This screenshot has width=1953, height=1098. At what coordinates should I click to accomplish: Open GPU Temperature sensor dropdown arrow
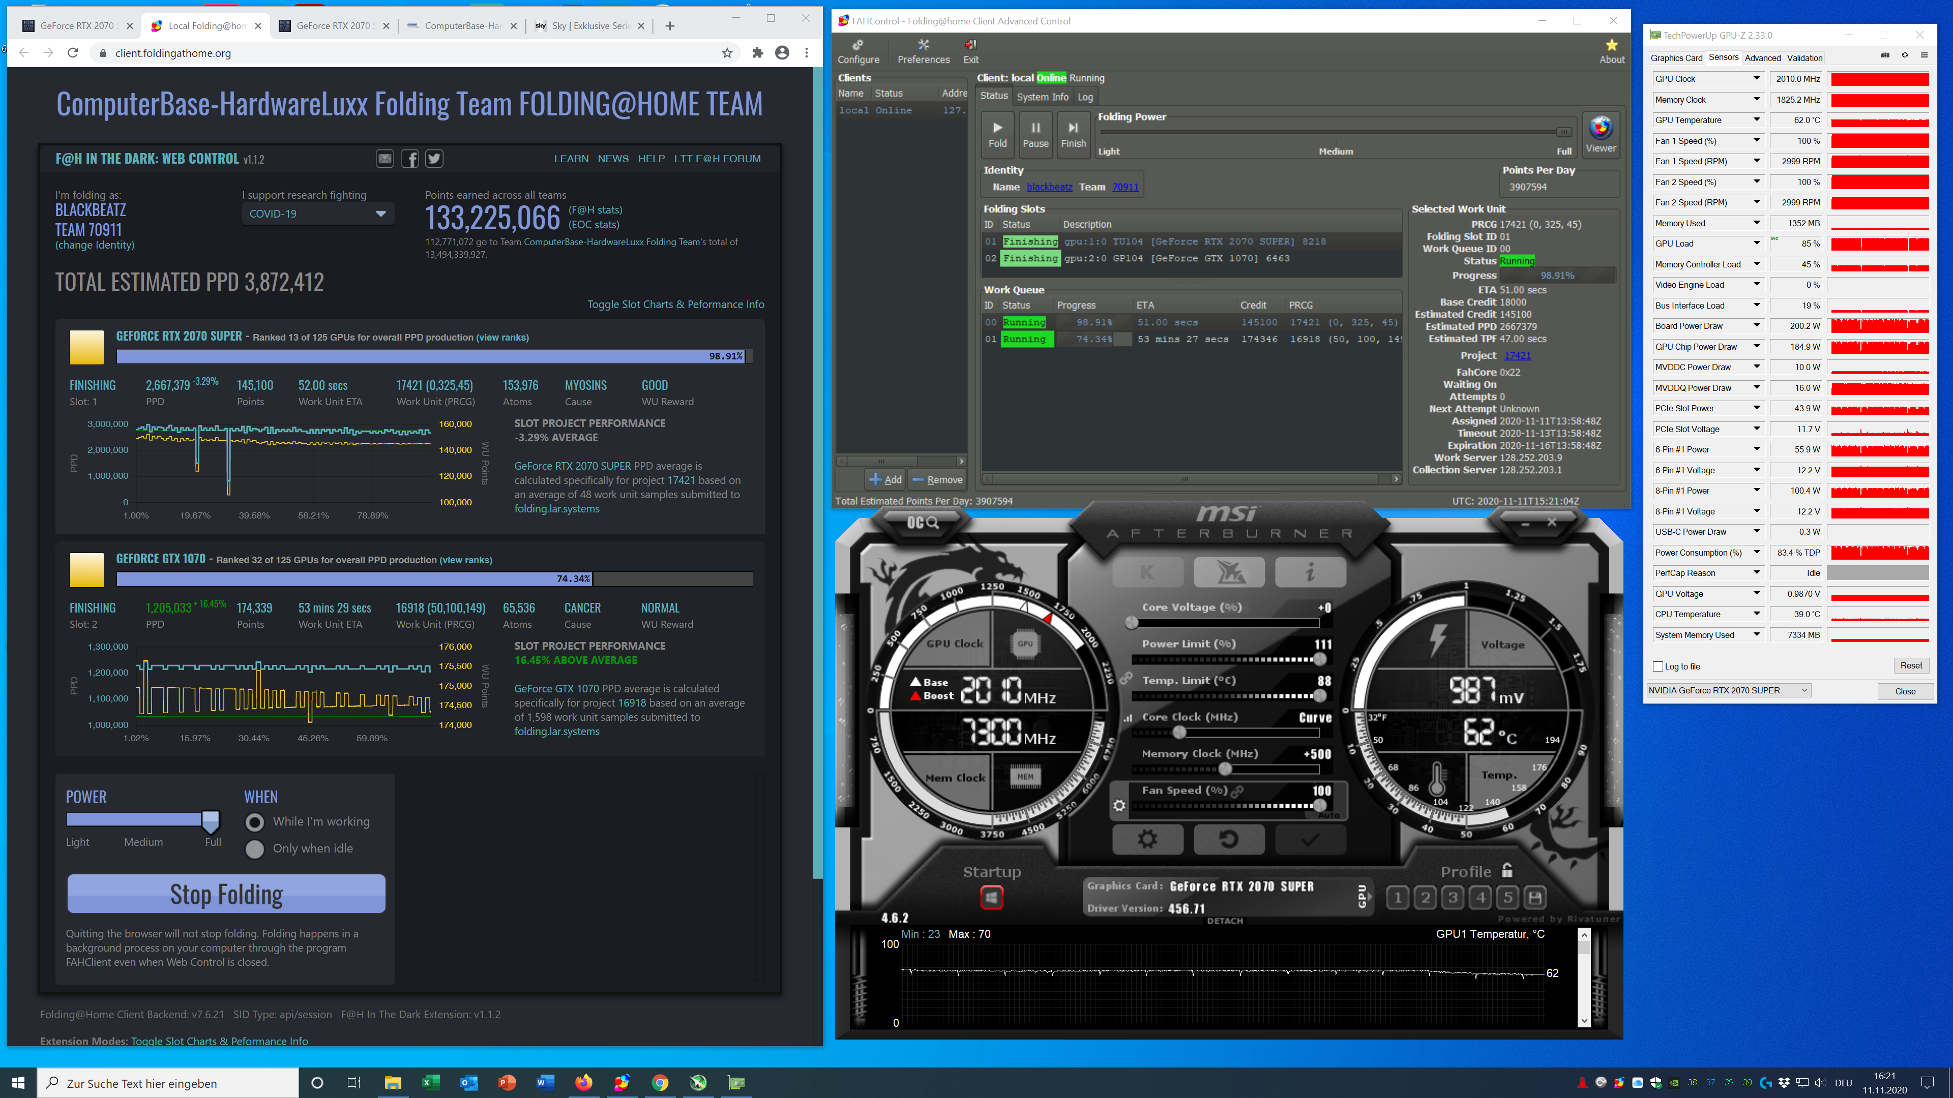click(x=1756, y=120)
